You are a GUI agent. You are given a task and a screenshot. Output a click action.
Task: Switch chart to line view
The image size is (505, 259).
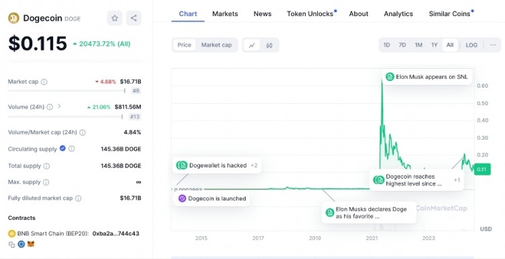coord(252,45)
